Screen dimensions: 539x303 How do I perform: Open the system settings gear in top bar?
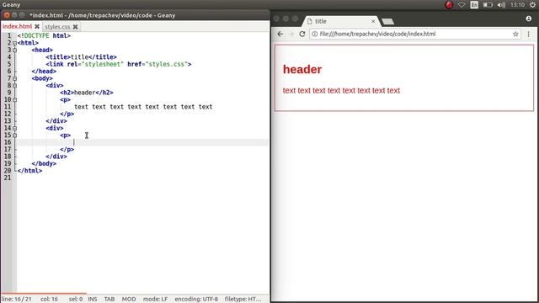532,5
